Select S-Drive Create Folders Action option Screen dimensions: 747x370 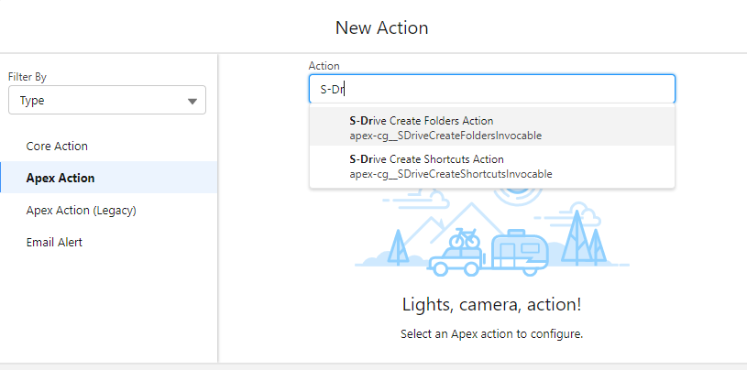coord(422,127)
